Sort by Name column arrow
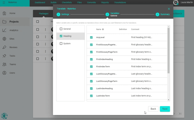The image size is (194, 120). [x=103, y=30]
